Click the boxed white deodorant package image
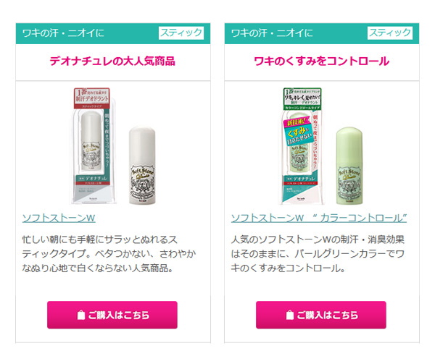 pyautogui.click(x=94, y=146)
